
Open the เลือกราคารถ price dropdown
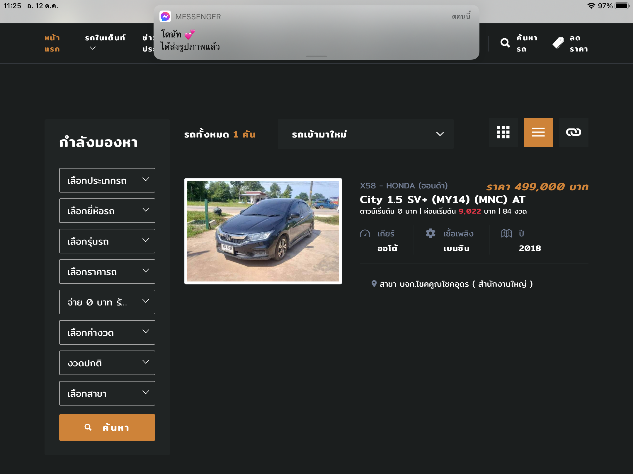pyautogui.click(x=107, y=272)
